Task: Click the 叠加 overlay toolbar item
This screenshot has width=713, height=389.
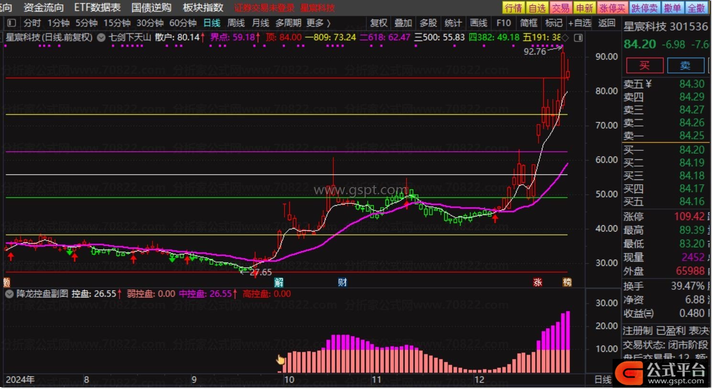Action: [403, 23]
